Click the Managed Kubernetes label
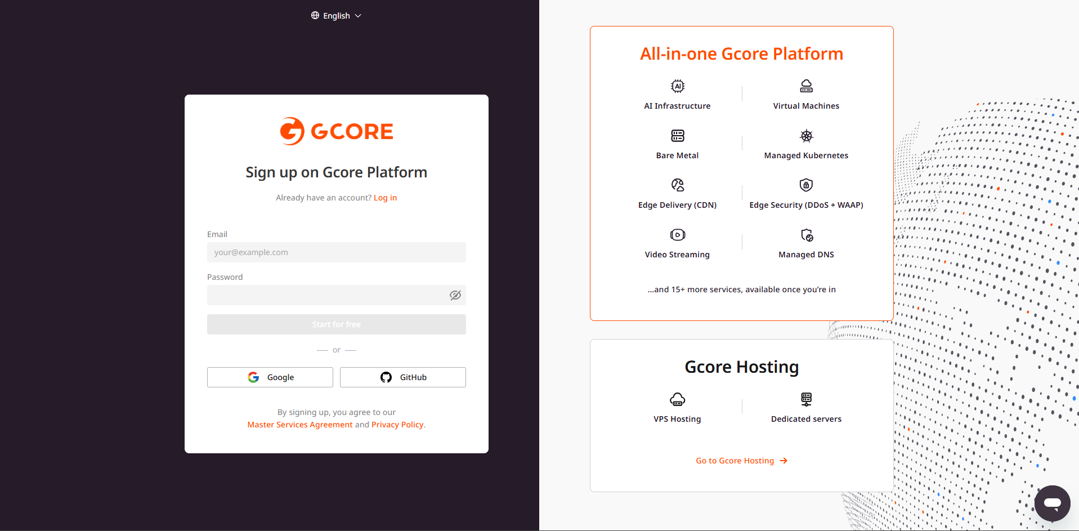Screen dimensions: 1079x531 click(806, 155)
